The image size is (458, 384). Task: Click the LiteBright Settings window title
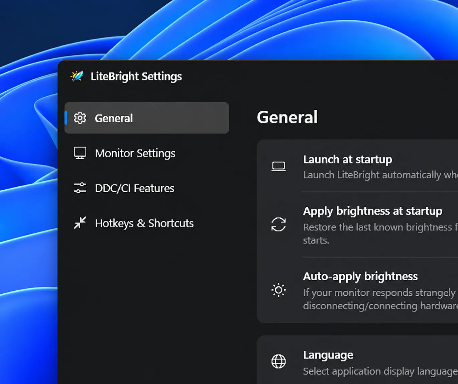coord(136,77)
